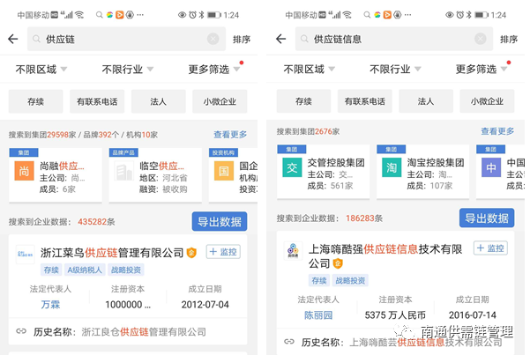Tap the date 2012-07-04
This screenshot has width=530, height=355.
click(x=205, y=305)
